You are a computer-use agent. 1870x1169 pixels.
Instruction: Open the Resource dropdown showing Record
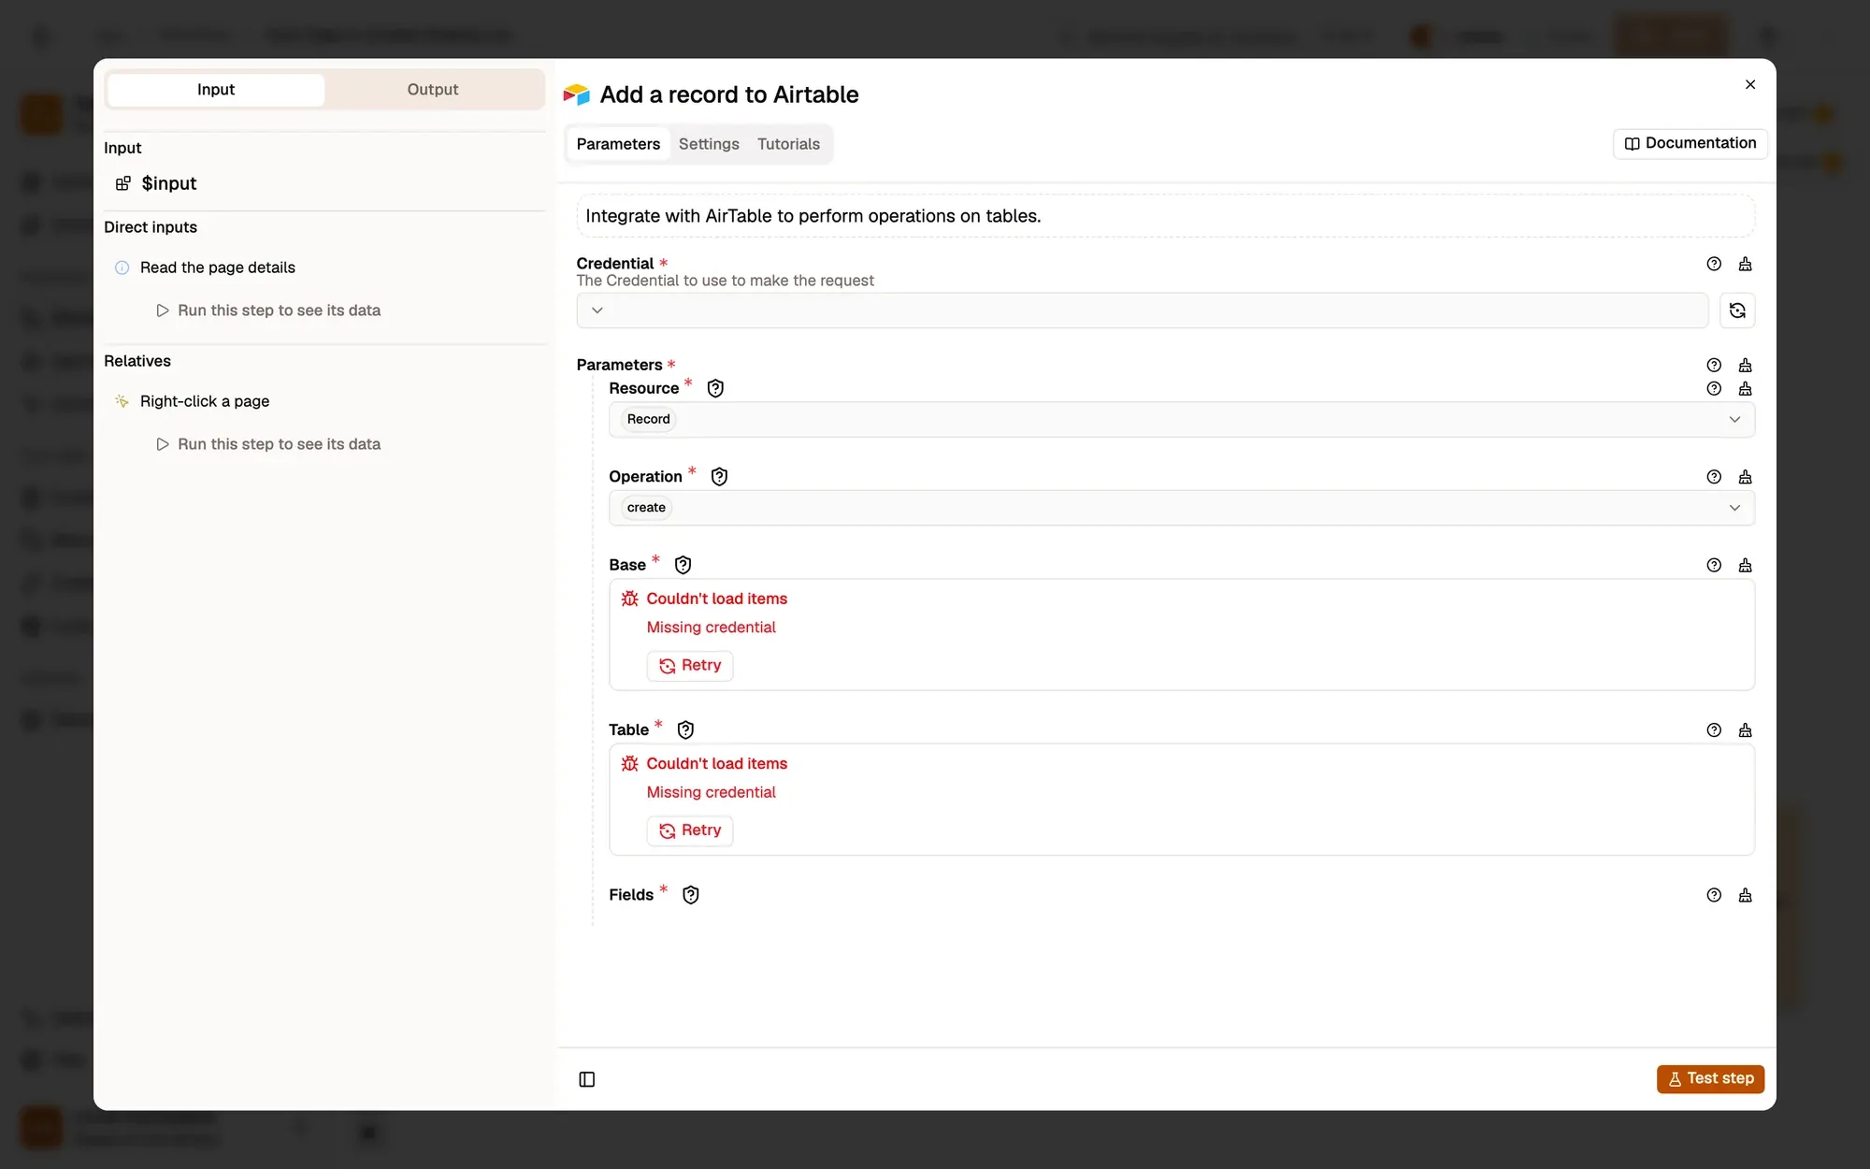click(1182, 419)
